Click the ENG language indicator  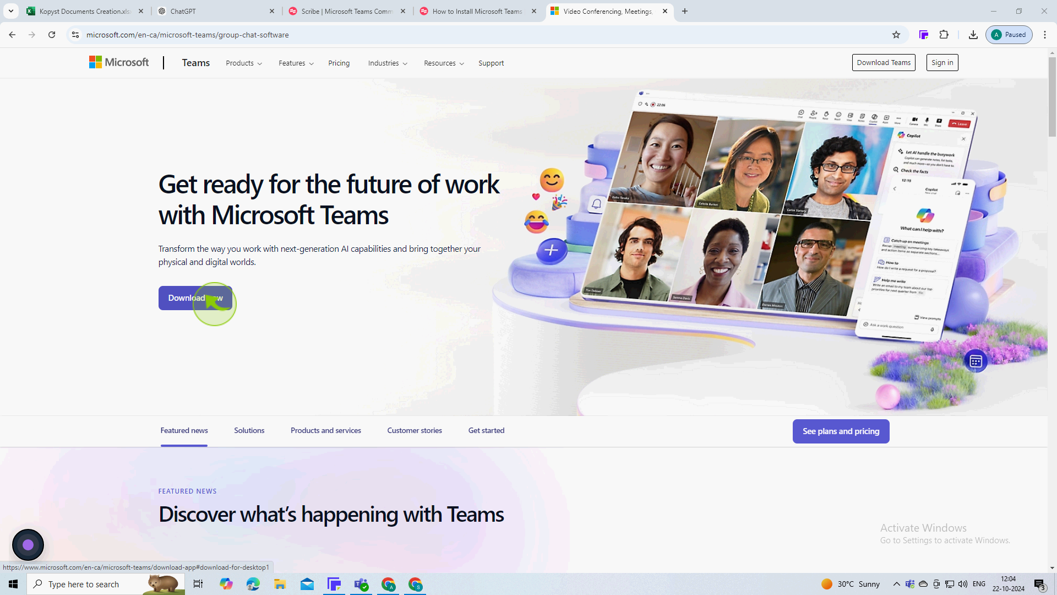(x=979, y=584)
